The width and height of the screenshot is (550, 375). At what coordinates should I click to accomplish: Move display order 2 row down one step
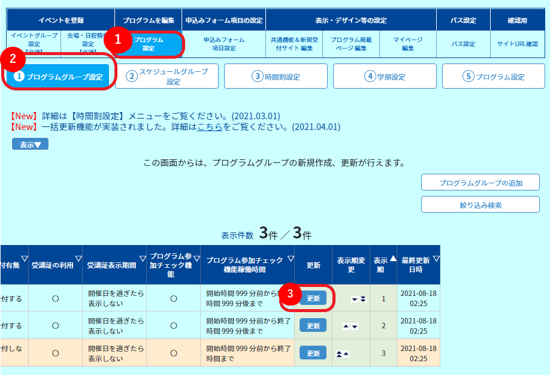pos(355,326)
